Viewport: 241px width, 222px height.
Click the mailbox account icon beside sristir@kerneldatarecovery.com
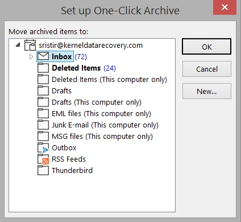coord(30,45)
